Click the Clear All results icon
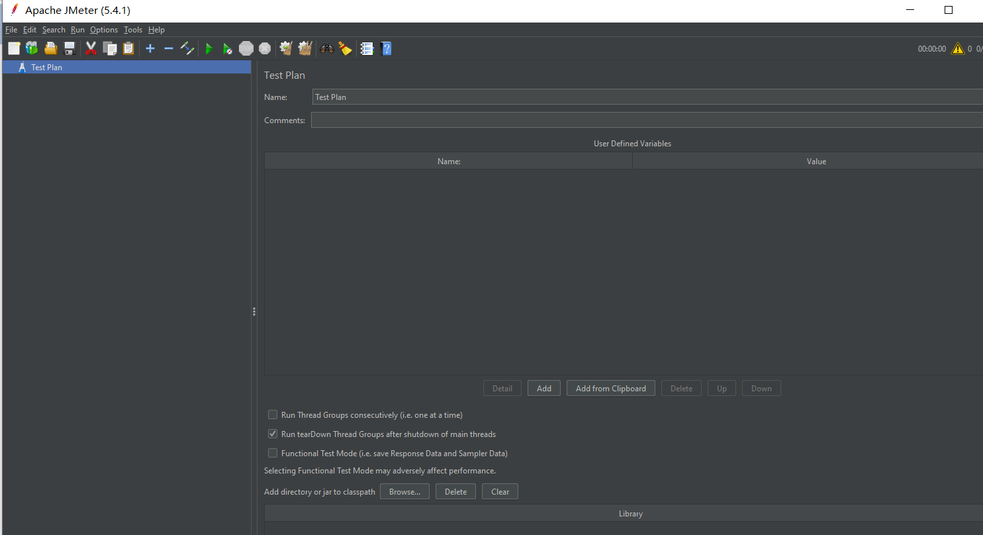 tap(305, 48)
